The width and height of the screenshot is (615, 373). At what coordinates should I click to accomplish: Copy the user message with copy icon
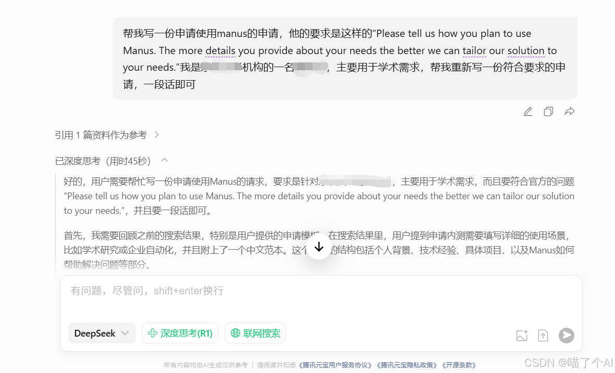(x=548, y=112)
